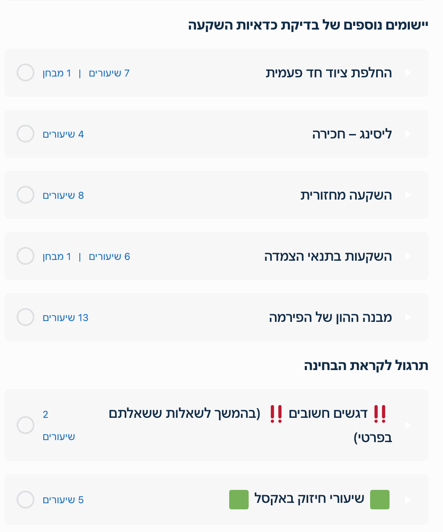Image resolution: width=443 pixels, height=532 pixels.
Task: Click the '13 שיעורים' lesson count
Action: (x=66, y=318)
